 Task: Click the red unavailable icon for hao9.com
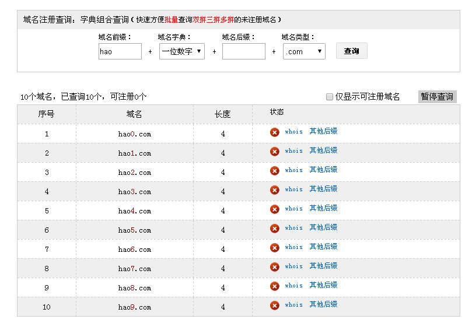275,306
